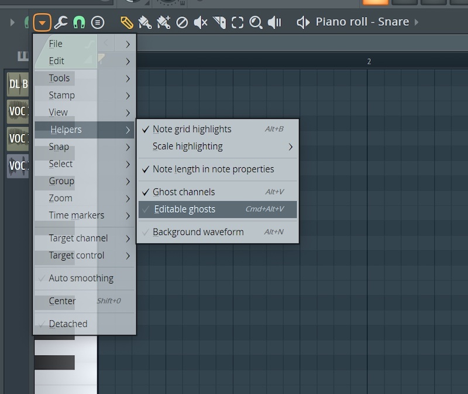The image size is (468, 394).
Task: Select the Zoom magnifier tool
Action: pyautogui.click(x=256, y=23)
